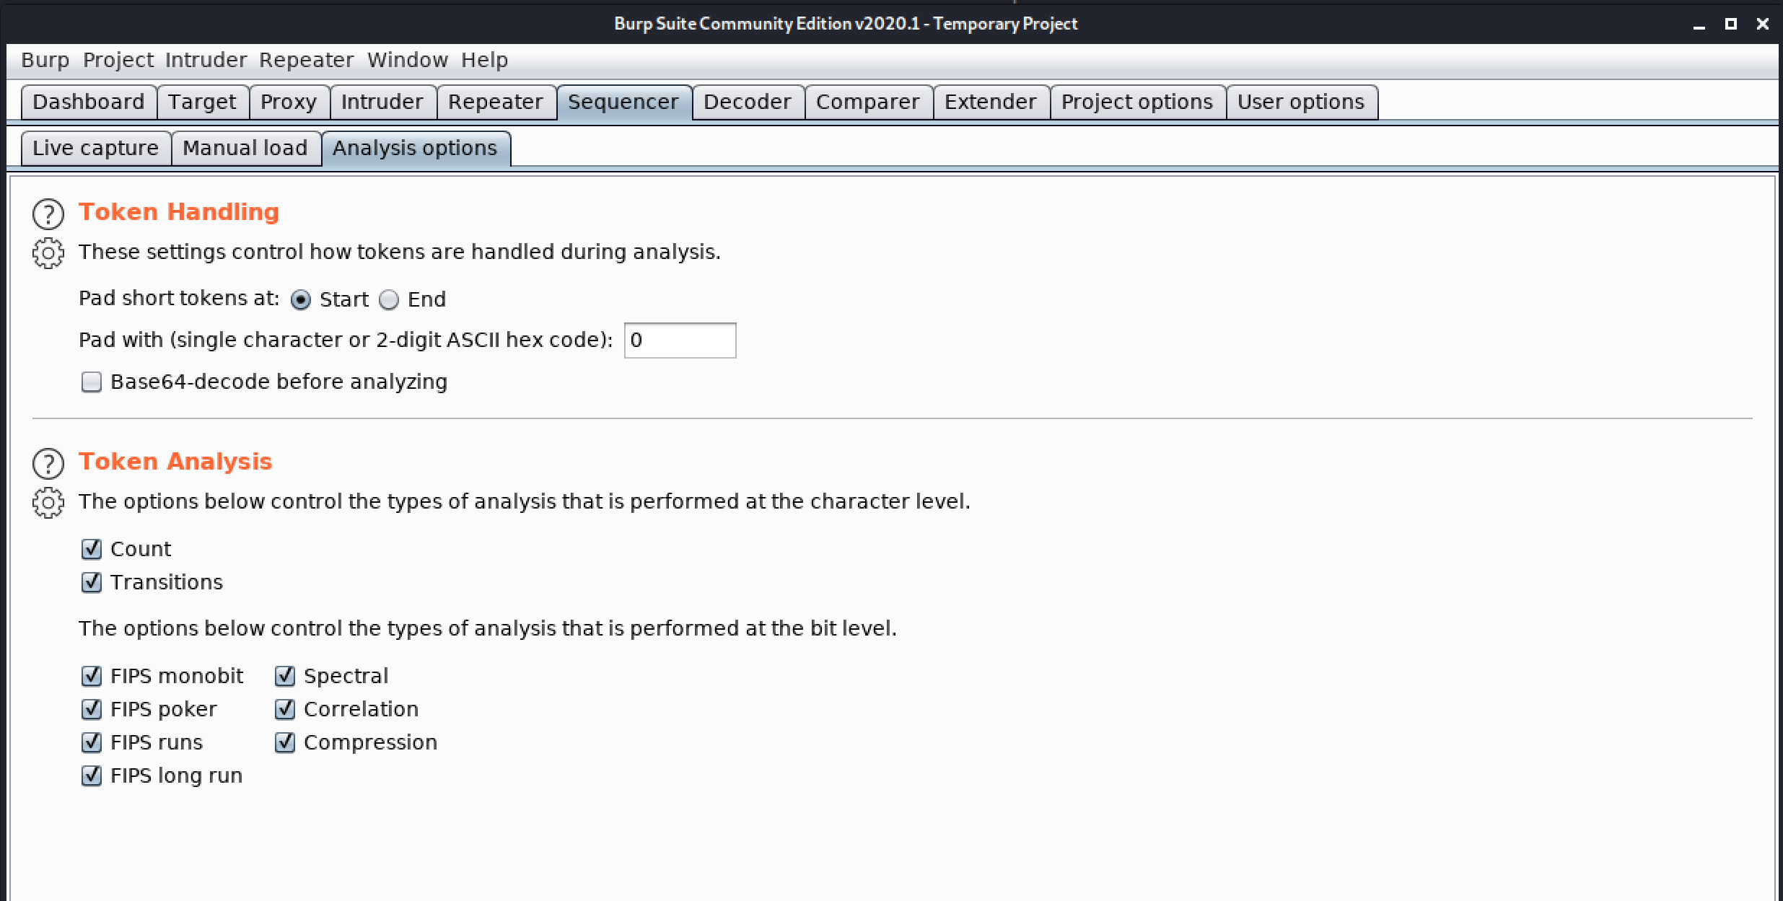The height and width of the screenshot is (901, 1783).
Task: Disable the Transitions checkbox
Action: [92, 582]
